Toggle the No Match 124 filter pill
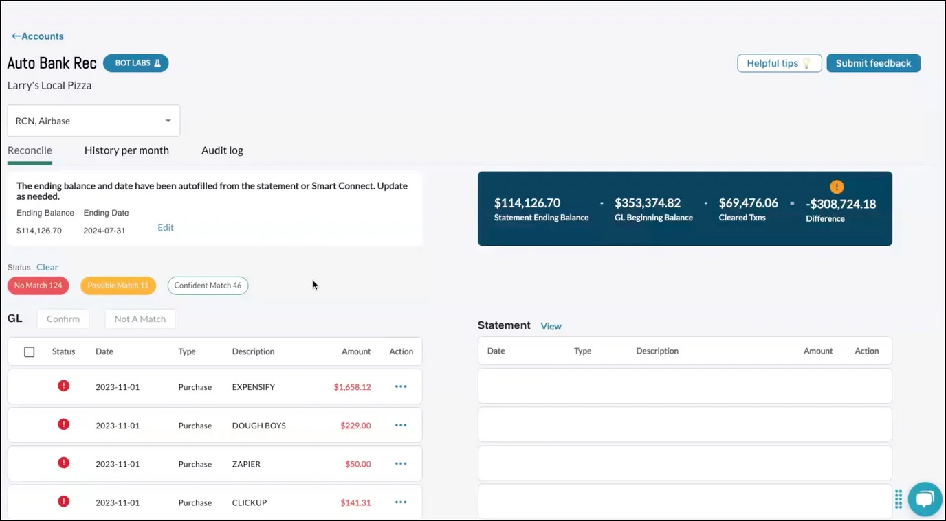 coord(38,285)
